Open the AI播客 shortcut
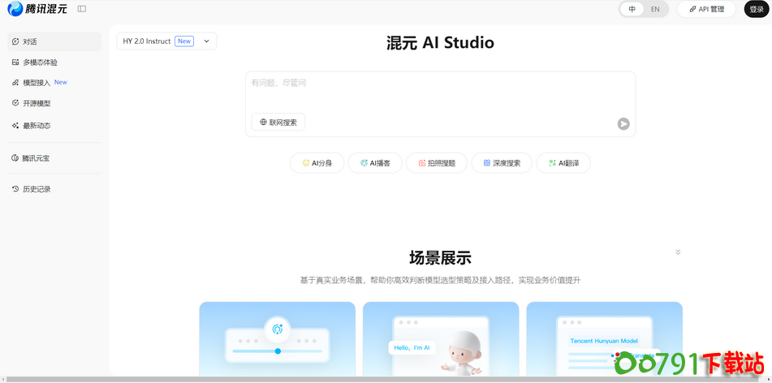The width and height of the screenshot is (772, 383). tap(375, 163)
